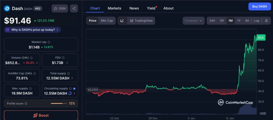Open the Markets tab
This screenshot has width=273, height=120.
[114, 8]
